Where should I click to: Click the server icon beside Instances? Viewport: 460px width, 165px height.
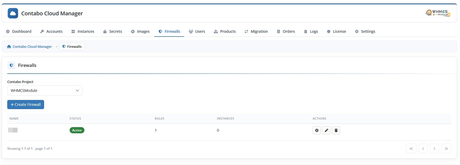coord(73,31)
